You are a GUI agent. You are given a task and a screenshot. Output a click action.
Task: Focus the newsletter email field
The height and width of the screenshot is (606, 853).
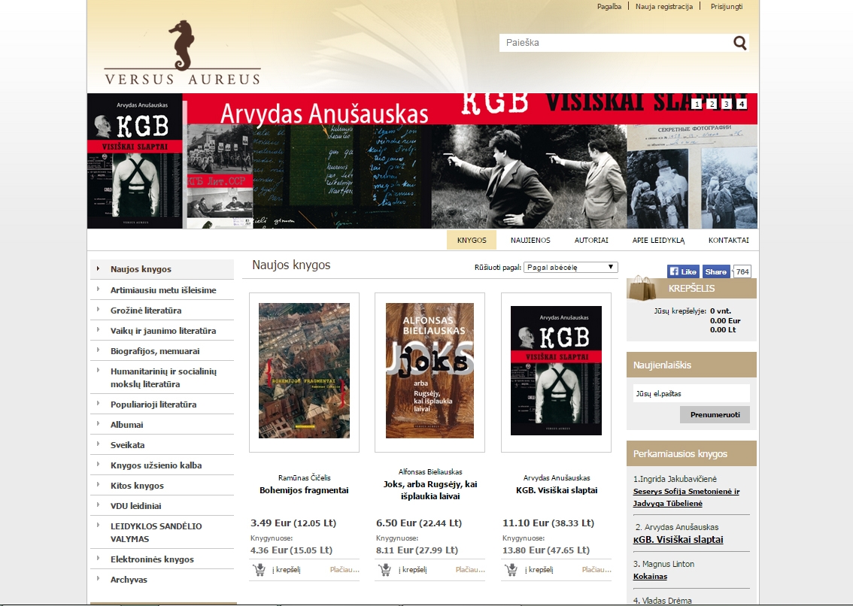pyautogui.click(x=691, y=393)
